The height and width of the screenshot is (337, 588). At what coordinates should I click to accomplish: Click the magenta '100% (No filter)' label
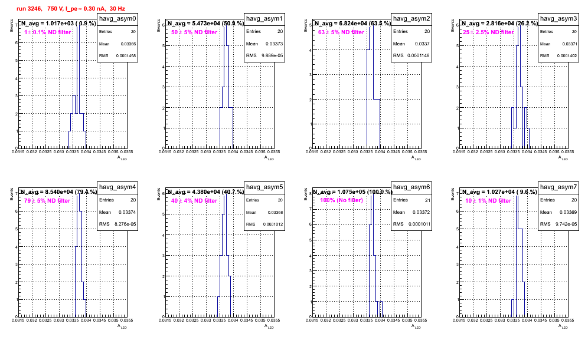coord(341,200)
